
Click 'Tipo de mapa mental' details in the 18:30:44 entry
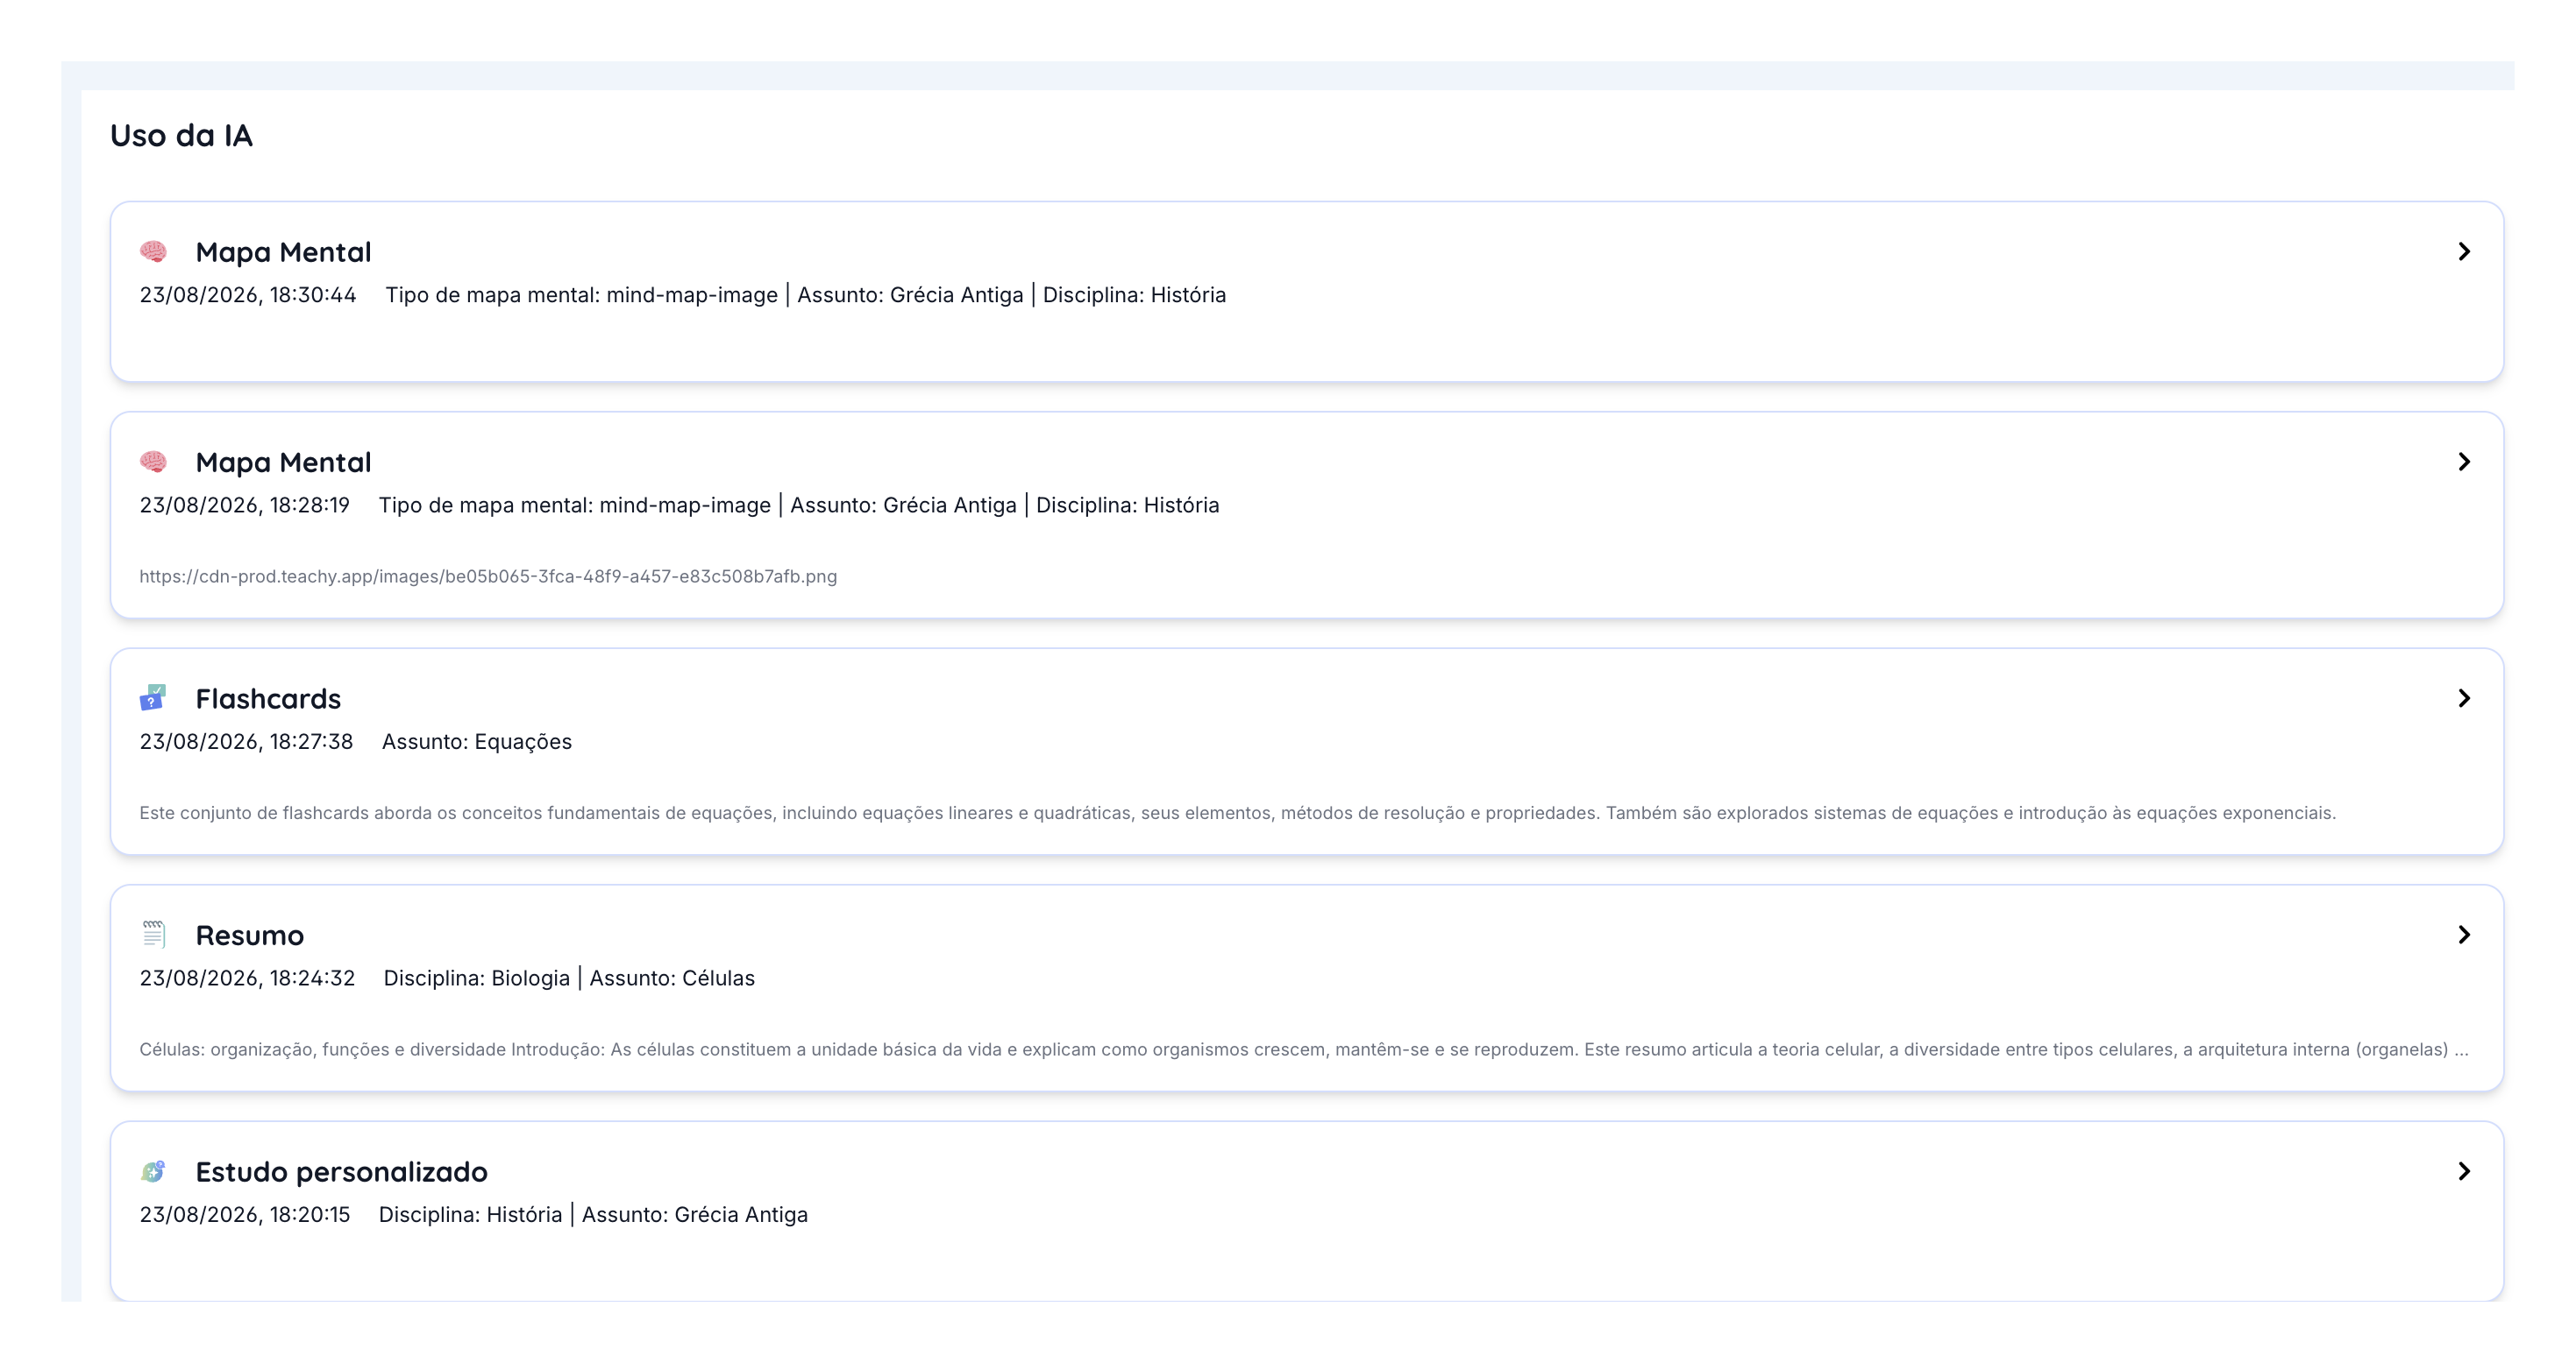(806, 295)
